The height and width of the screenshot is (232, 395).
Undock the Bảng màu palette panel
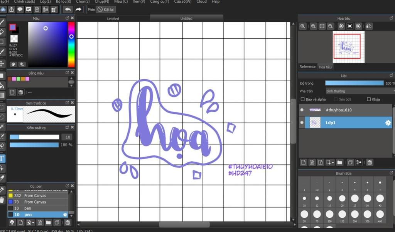click(x=67, y=73)
